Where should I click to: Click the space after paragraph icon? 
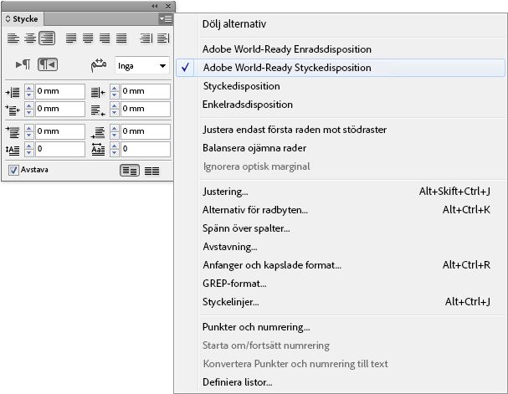coord(98,132)
